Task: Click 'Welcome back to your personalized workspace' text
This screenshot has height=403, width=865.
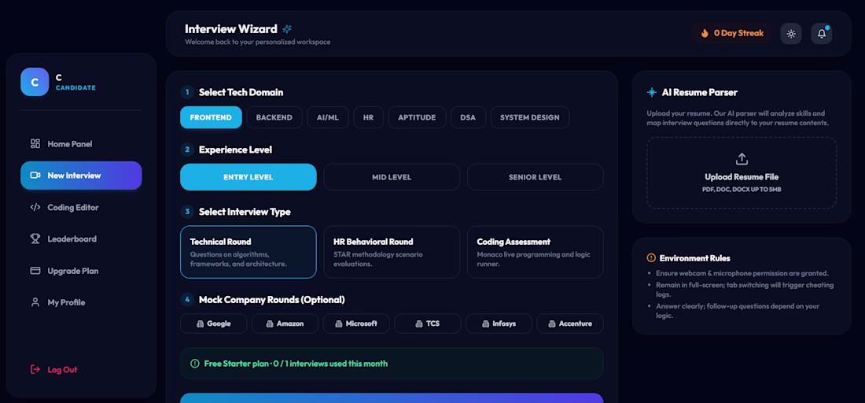Action: (258, 42)
